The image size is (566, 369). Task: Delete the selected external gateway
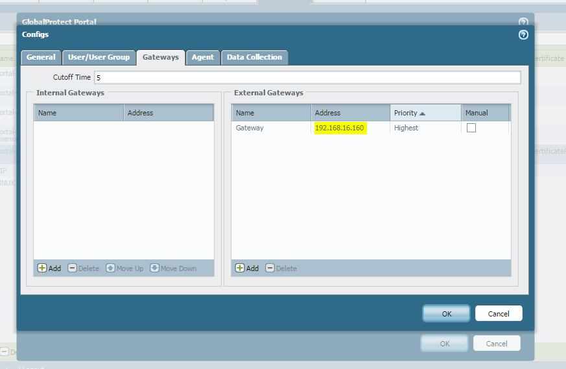coord(281,268)
